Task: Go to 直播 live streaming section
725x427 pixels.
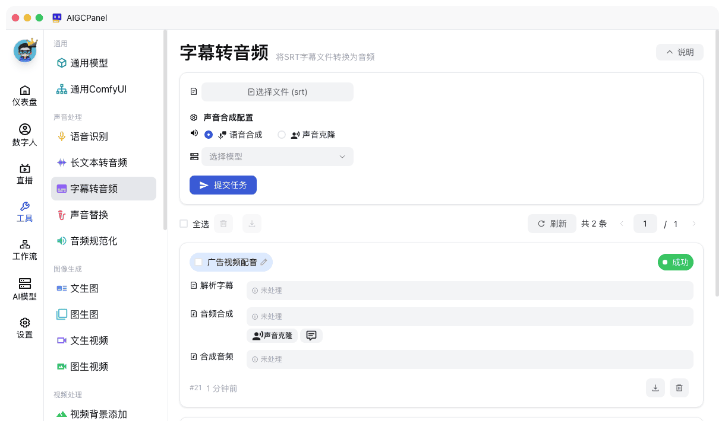Action: click(25, 174)
